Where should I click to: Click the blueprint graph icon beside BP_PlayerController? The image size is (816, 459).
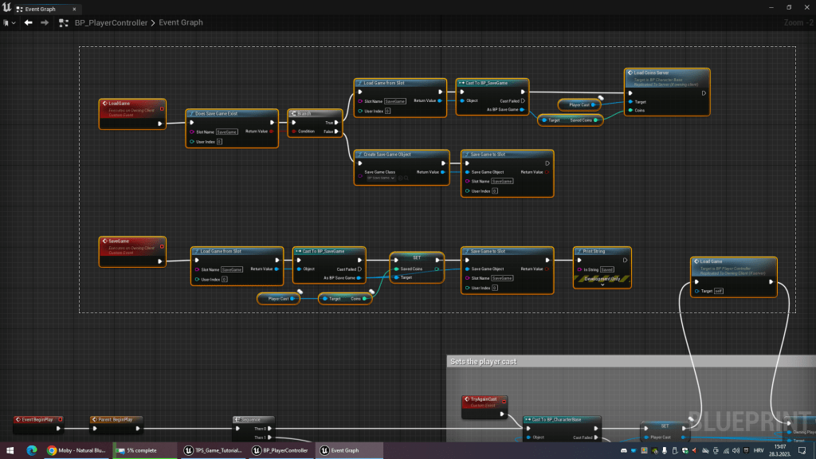[x=64, y=22]
